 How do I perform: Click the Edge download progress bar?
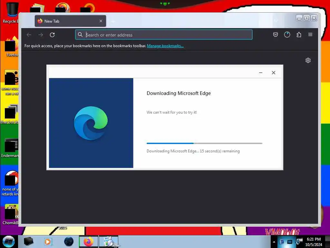[x=204, y=143]
